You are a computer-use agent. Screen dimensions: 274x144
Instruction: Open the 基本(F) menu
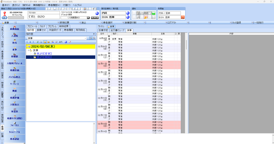tap(6, 5)
